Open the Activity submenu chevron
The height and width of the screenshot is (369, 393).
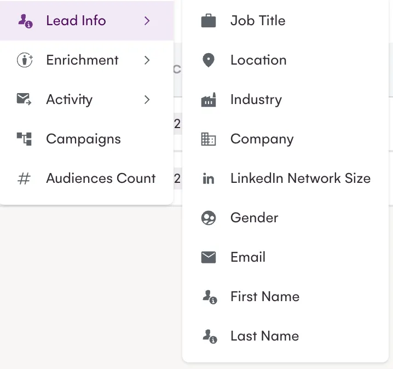147,100
